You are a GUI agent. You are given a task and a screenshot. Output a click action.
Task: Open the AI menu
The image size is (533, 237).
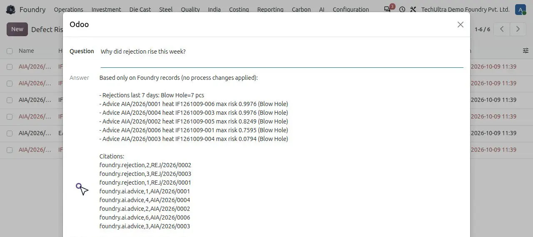(x=322, y=10)
